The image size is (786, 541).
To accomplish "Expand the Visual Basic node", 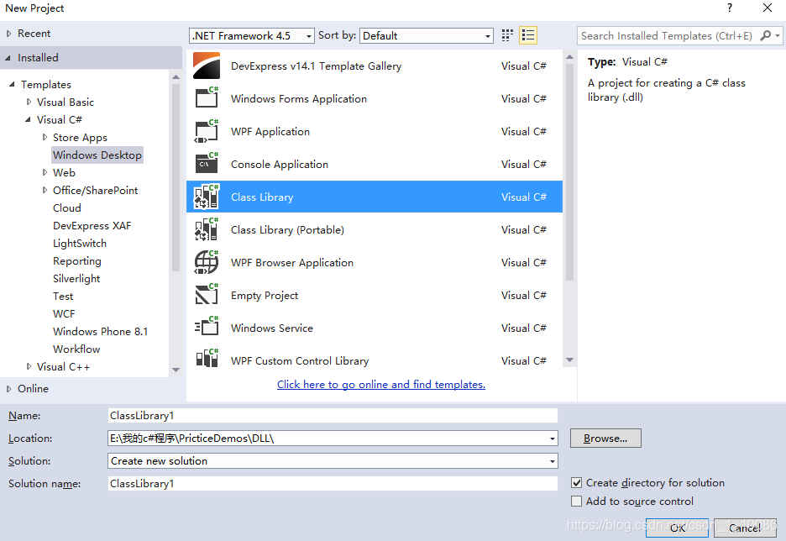I will (29, 102).
